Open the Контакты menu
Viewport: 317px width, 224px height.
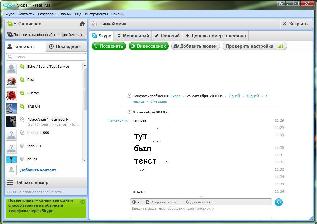click(26, 14)
